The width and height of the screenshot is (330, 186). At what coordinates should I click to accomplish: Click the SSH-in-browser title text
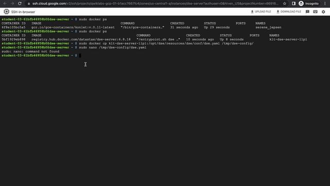click(x=23, y=12)
